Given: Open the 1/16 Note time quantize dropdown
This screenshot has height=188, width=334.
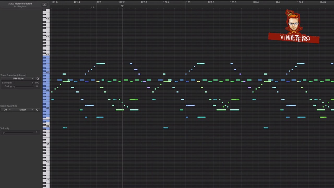Looking at the screenshot, I should coord(17,79).
